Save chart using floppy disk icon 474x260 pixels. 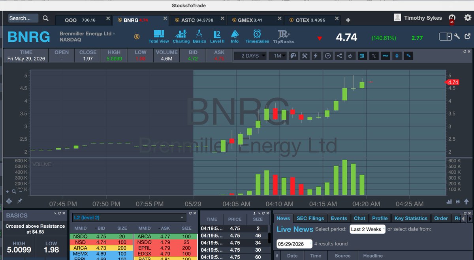click(x=457, y=202)
